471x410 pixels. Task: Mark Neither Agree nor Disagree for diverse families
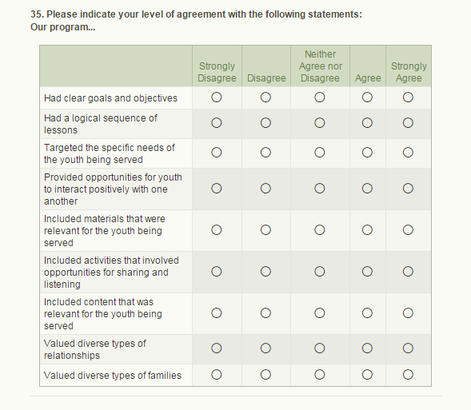pos(320,375)
